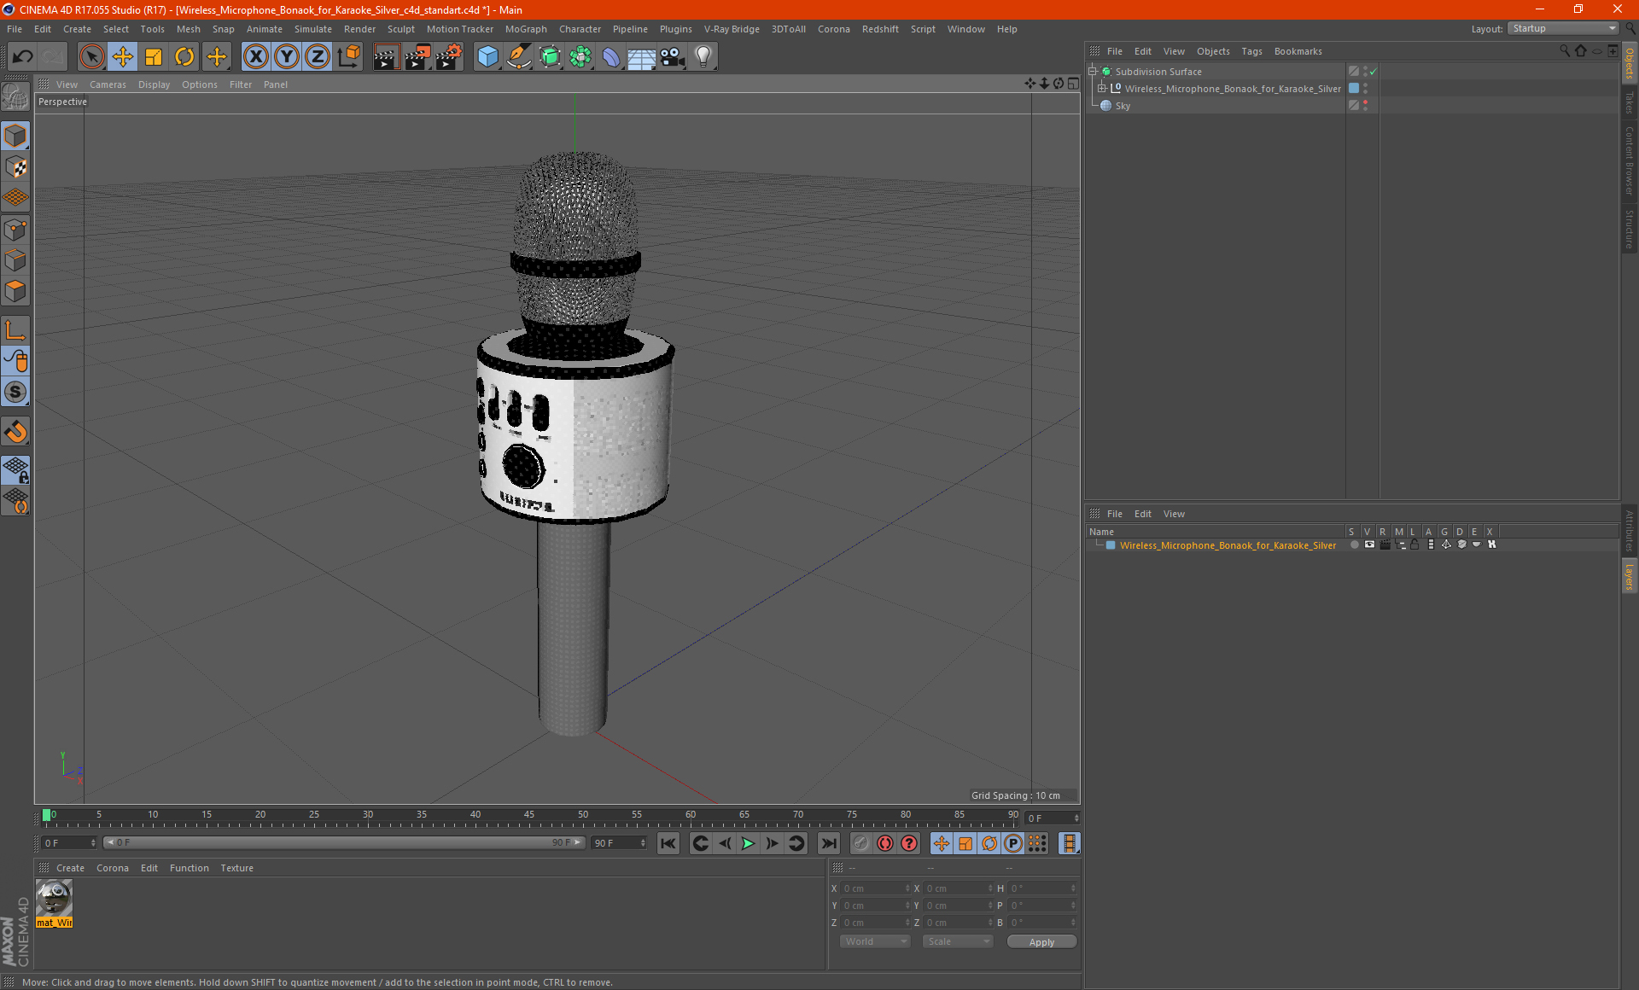Open the File menu
This screenshot has height=990, width=1639.
click(15, 29)
